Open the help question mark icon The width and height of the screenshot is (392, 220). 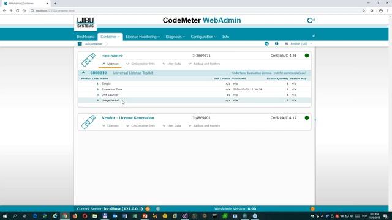[x=276, y=43]
